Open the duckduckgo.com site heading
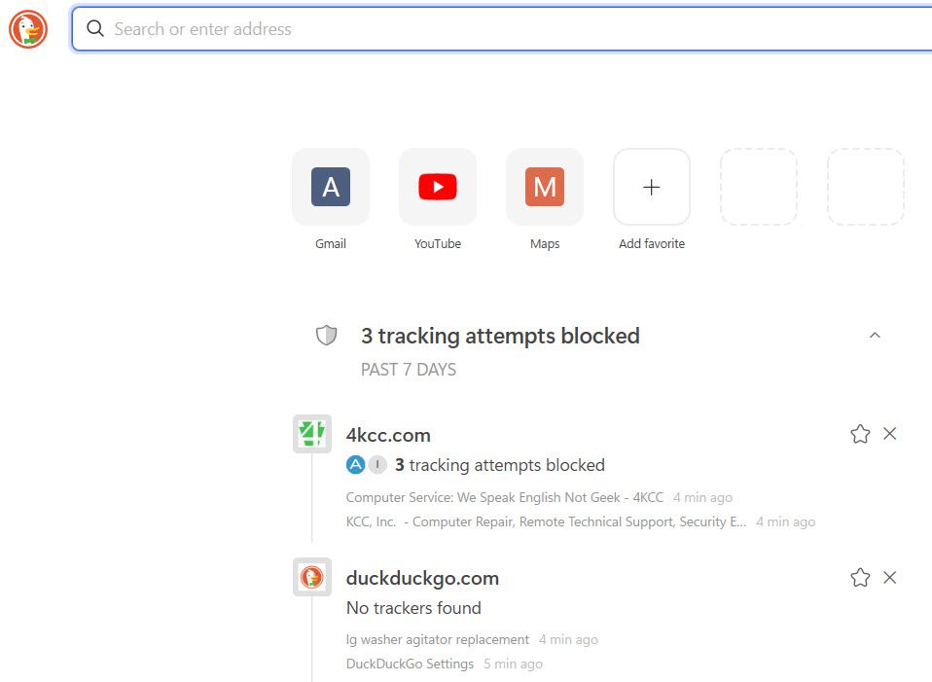 coord(422,578)
